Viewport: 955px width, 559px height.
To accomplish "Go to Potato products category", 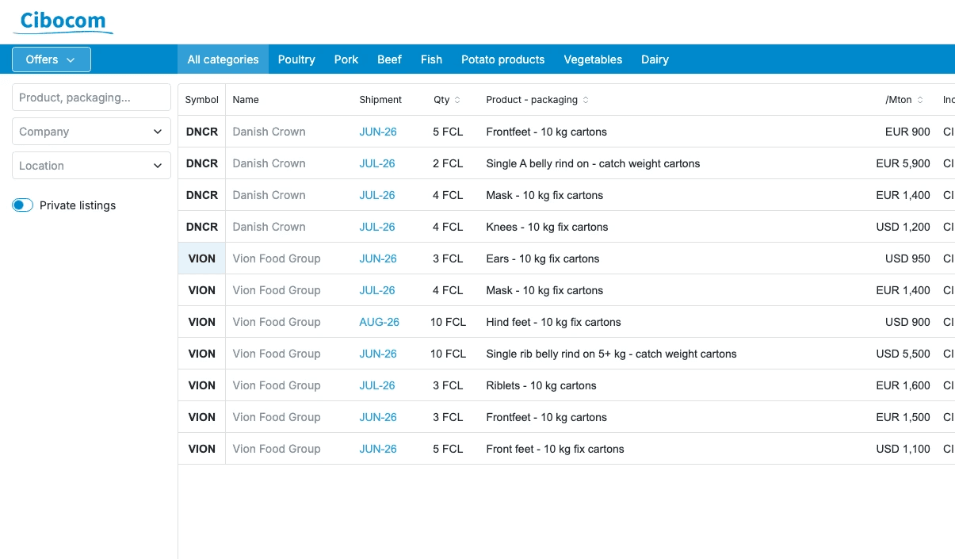I will click(x=502, y=59).
